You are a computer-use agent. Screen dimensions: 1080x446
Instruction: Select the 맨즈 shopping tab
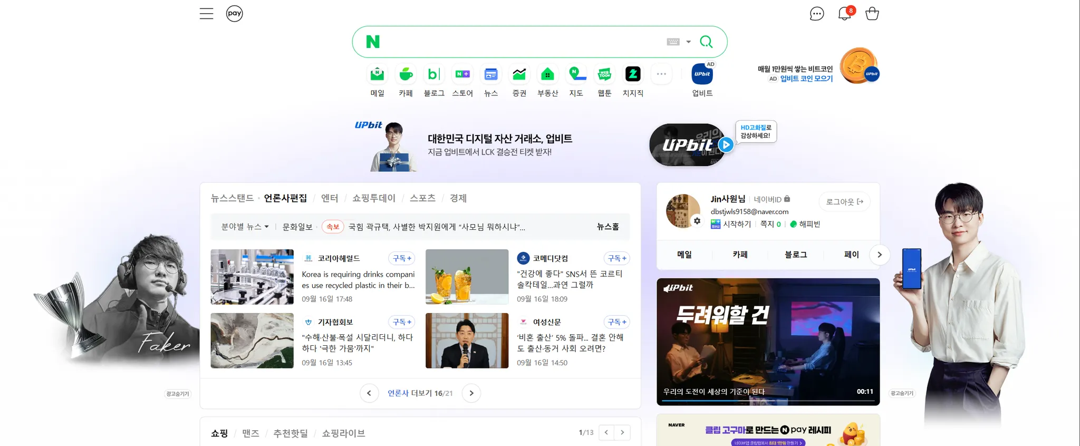(250, 433)
